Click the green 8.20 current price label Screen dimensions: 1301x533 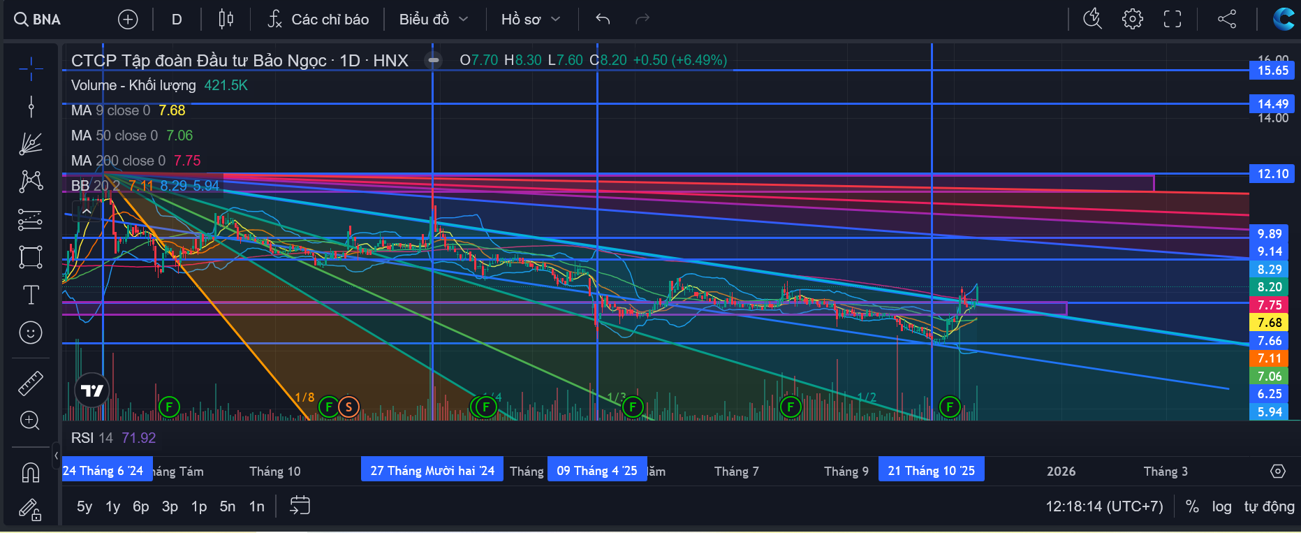point(1269,287)
